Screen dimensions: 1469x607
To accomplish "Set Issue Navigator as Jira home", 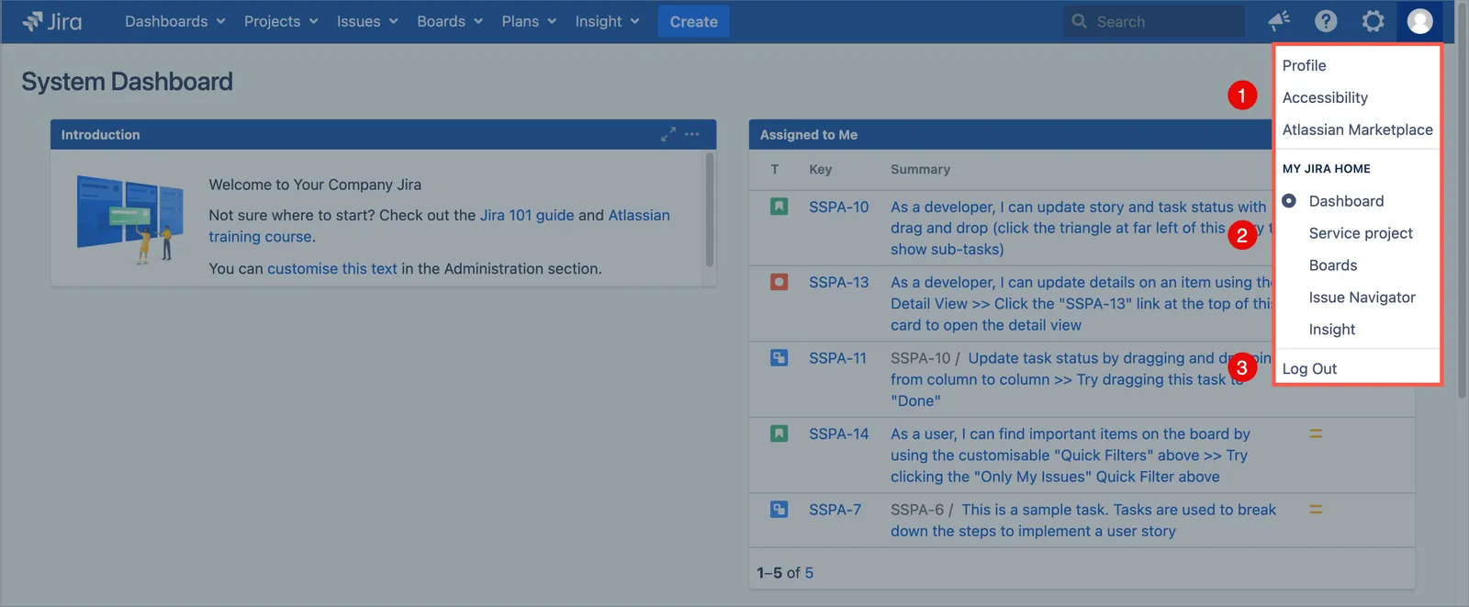I will (1362, 298).
